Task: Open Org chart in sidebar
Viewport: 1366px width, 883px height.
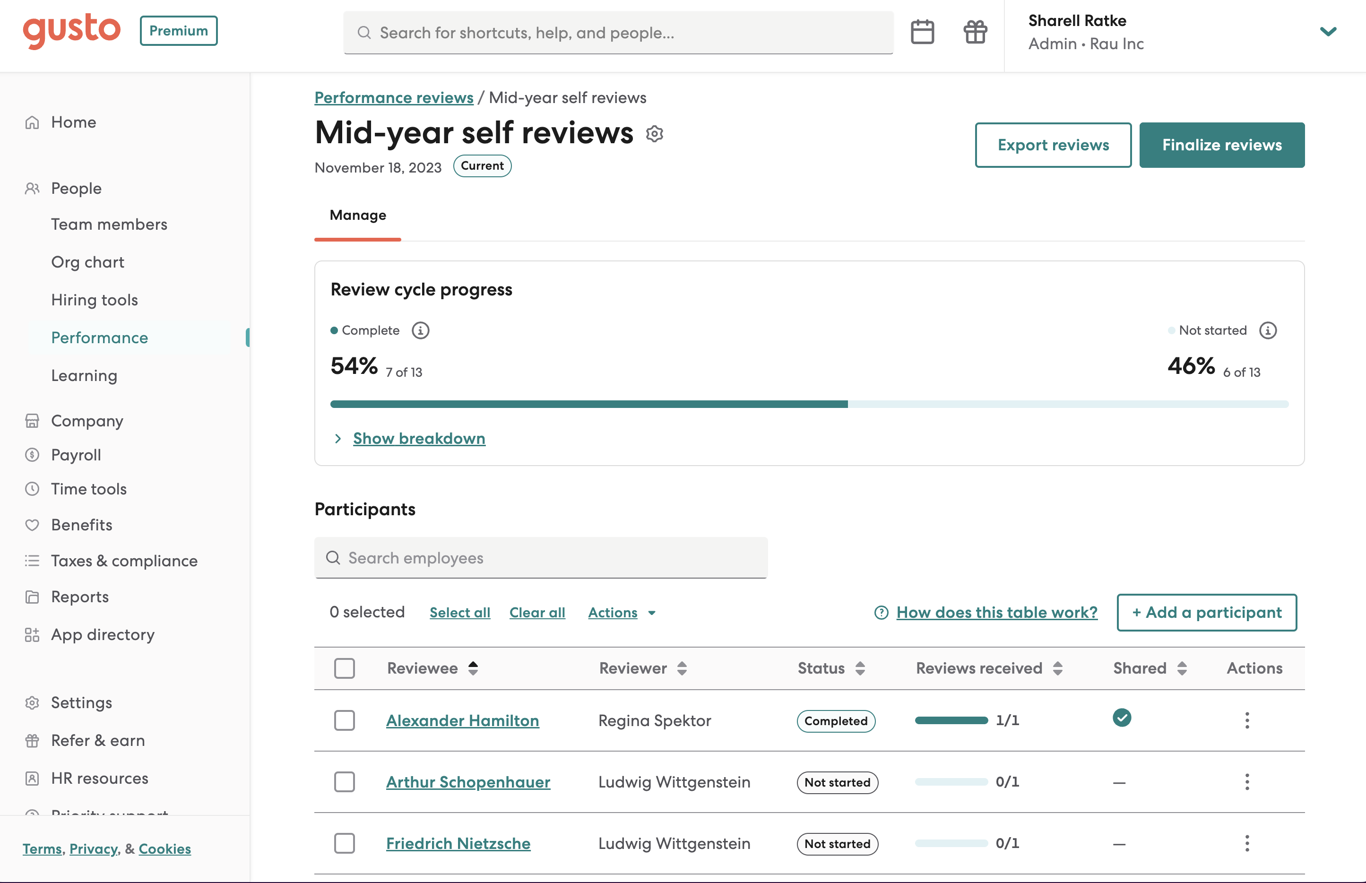Action: (x=88, y=262)
